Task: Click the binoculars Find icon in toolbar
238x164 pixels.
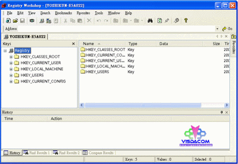Action: (150, 21)
